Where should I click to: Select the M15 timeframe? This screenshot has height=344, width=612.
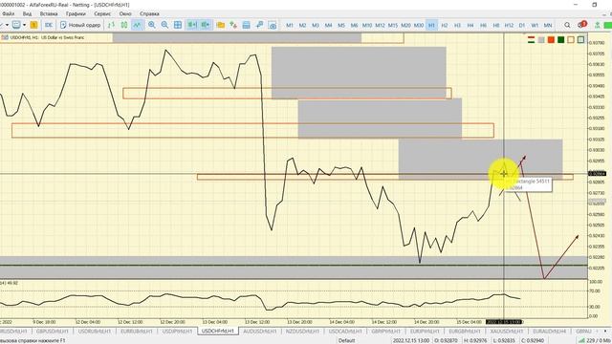(393, 25)
